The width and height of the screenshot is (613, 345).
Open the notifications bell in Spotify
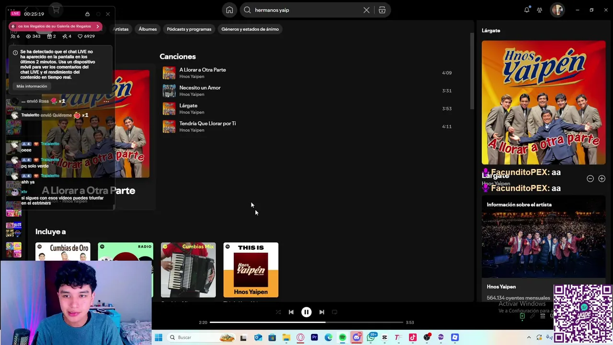[527, 10]
